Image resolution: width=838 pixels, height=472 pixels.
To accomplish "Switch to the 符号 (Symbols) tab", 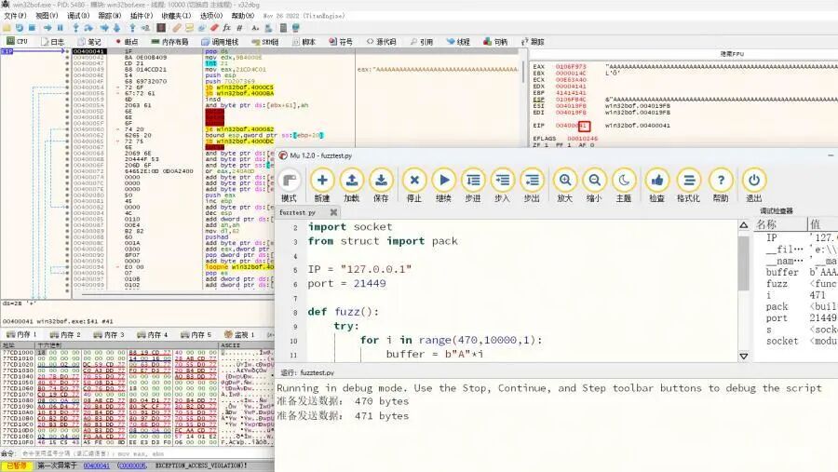I will 341,41.
